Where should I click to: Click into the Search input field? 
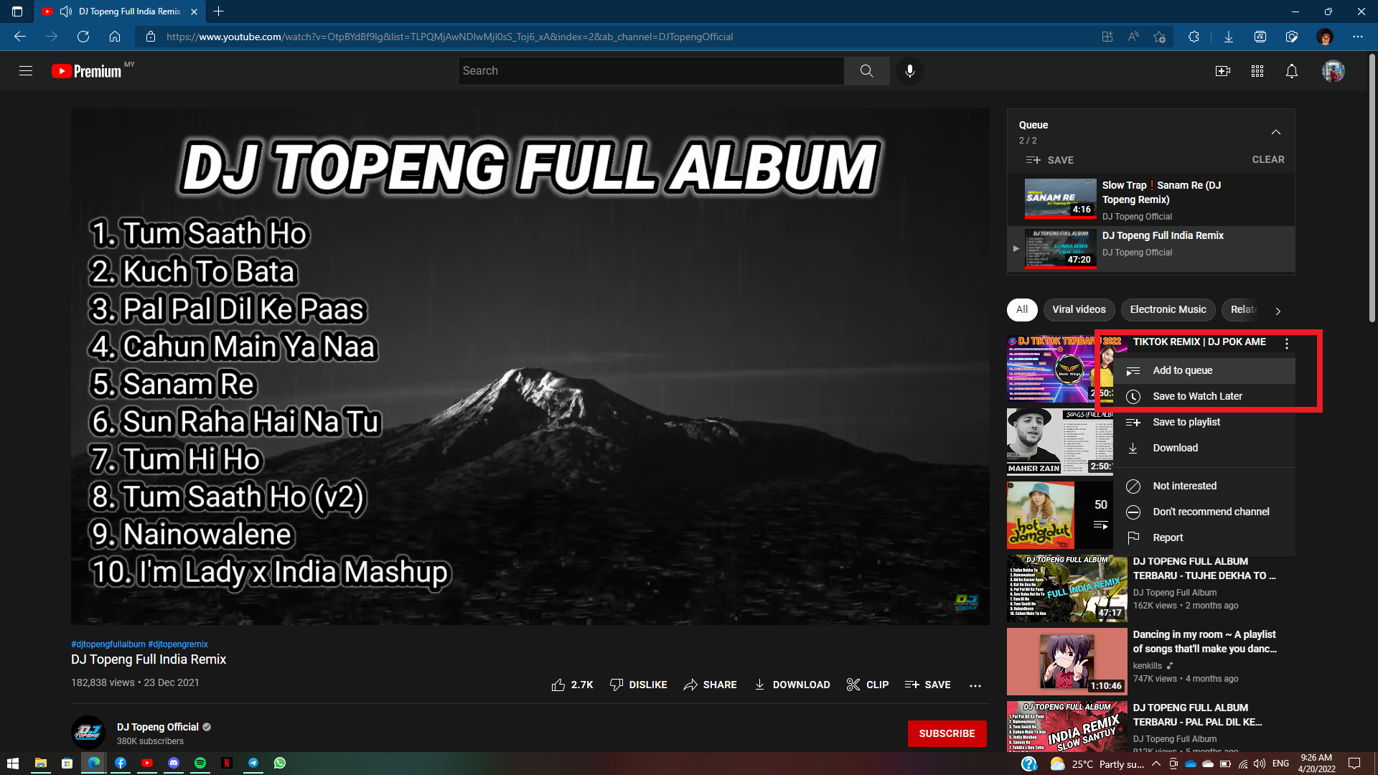click(x=651, y=71)
